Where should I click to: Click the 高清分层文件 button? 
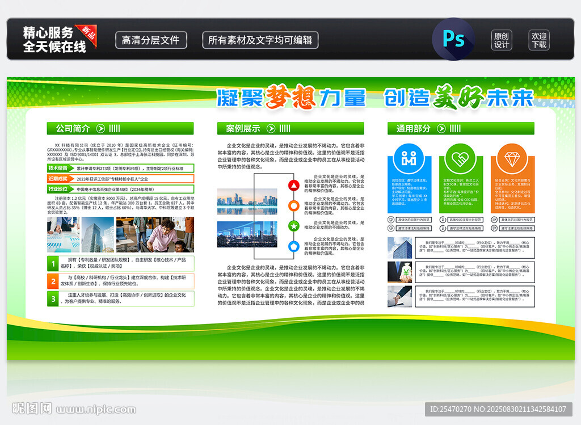151,40
